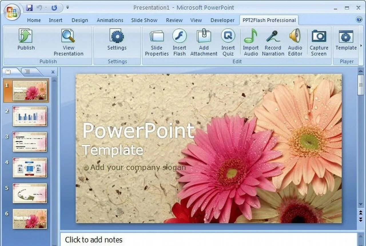Screen dimensions: 366x246
Task: Click the Save icon in Quick Access
Action: 29,8
